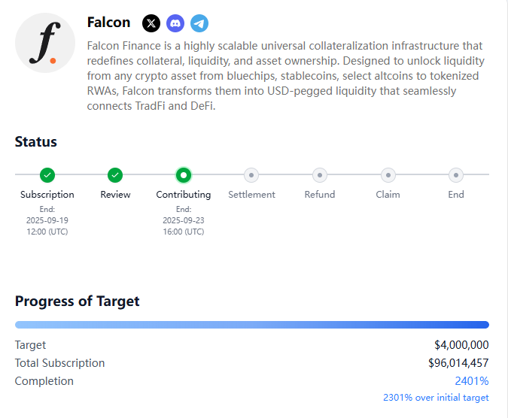The image size is (508, 418).
Task: Open Falcon's Telegram channel icon
Action: (199, 23)
